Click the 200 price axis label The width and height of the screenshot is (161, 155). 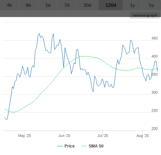tap(155, 128)
